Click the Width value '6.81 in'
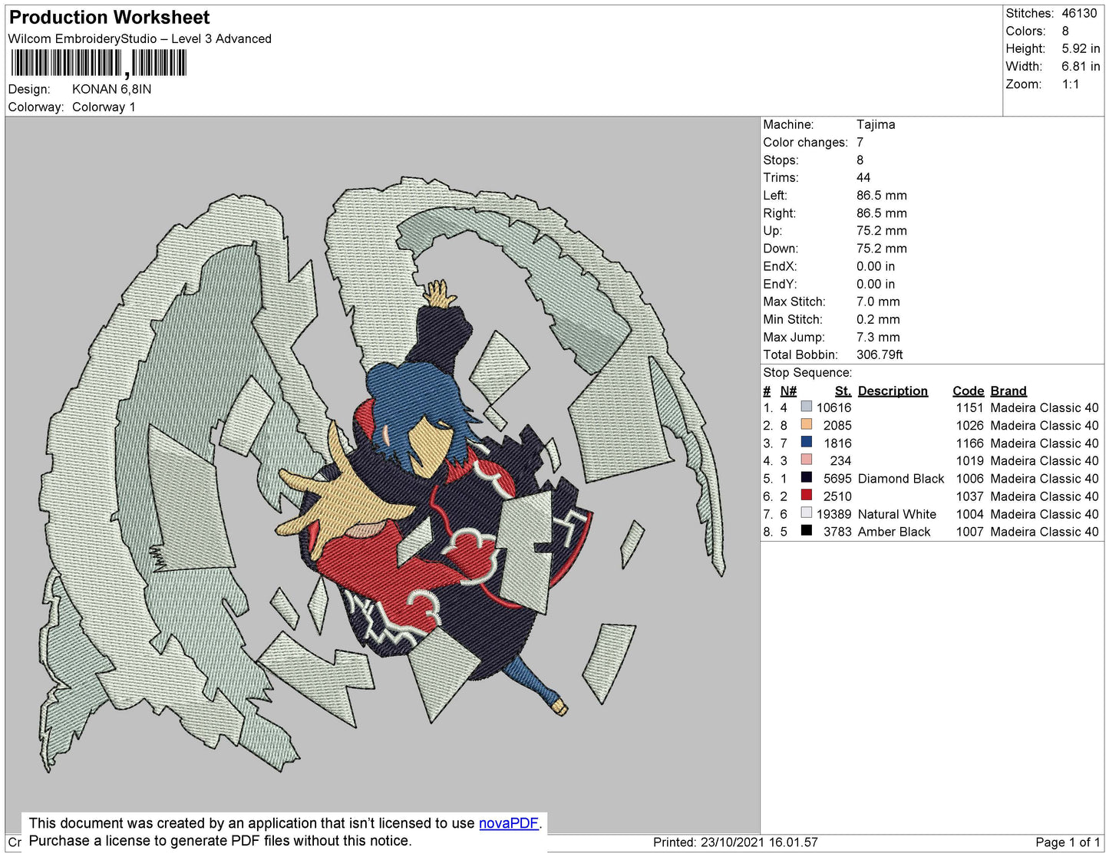Viewport: 1109px width, 857px height. [1081, 67]
